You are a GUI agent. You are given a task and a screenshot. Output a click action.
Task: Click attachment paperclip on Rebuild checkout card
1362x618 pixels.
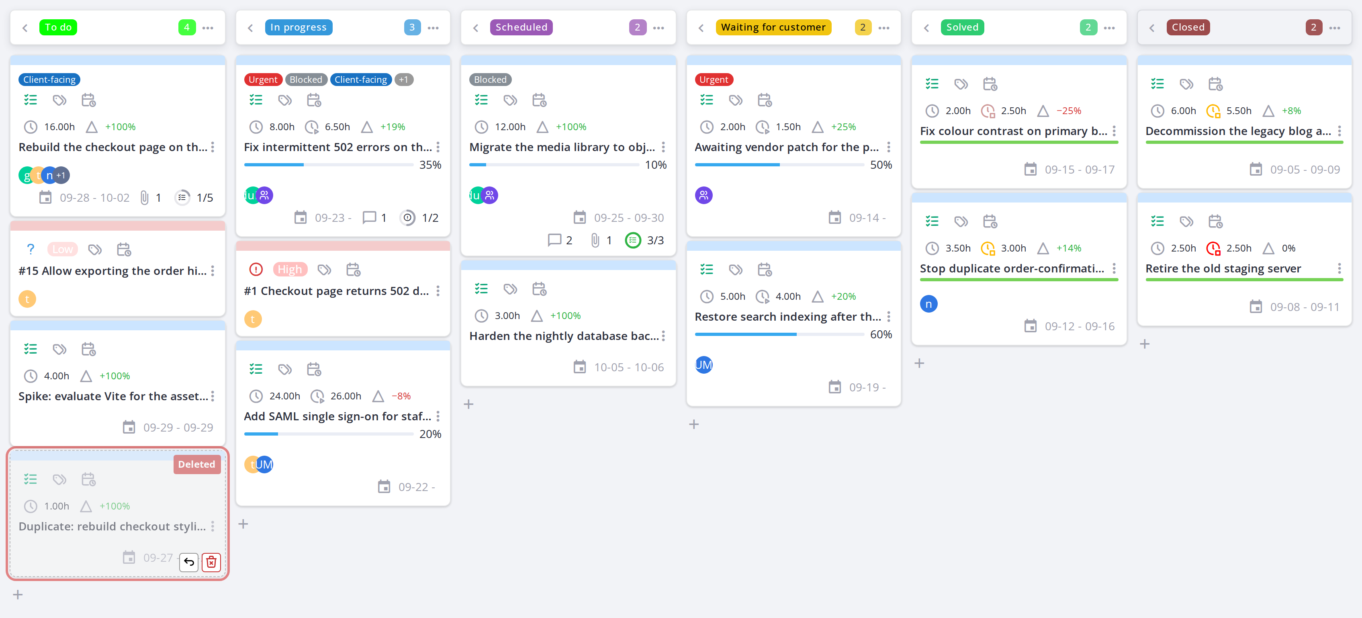click(144, 198)
